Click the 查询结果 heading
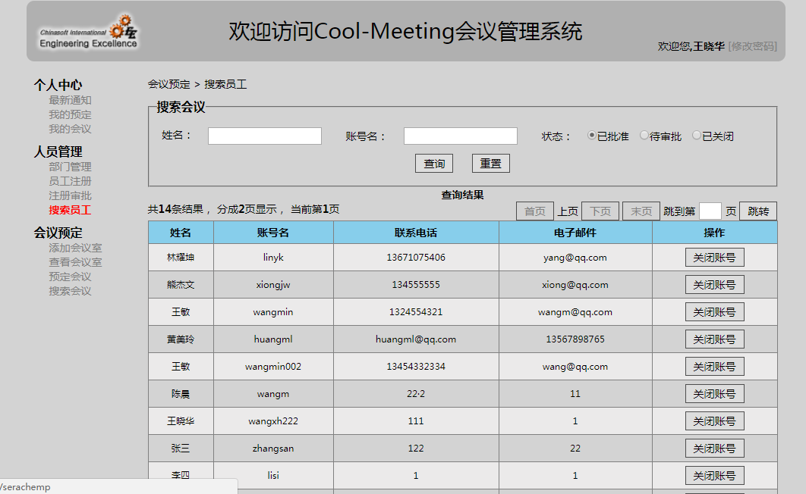The width and height of the screenshot is (806, 494). (462, 195)
